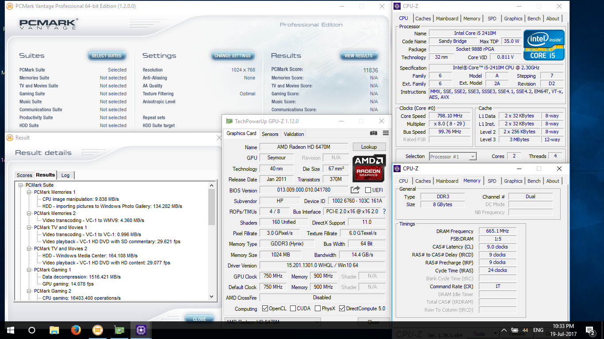Open the Windows Start menu

[x=11, y=330]
